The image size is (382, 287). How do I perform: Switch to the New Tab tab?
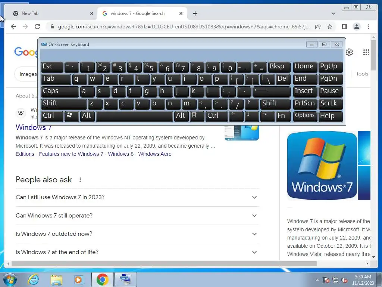[53, 13]
